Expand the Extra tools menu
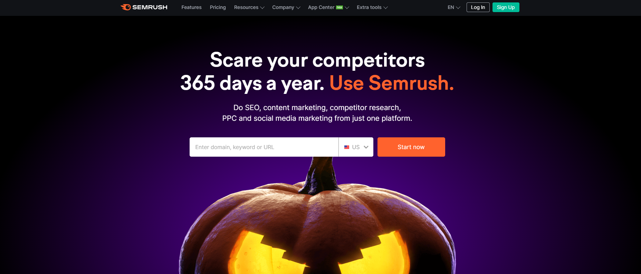 point(372,7)
